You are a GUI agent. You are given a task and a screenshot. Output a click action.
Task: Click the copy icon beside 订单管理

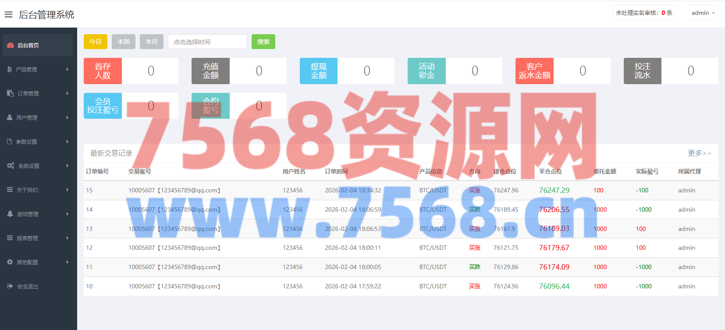tap(11, 93)
